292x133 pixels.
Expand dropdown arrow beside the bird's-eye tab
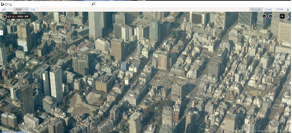pyautogui.click(x=27, y=9)
